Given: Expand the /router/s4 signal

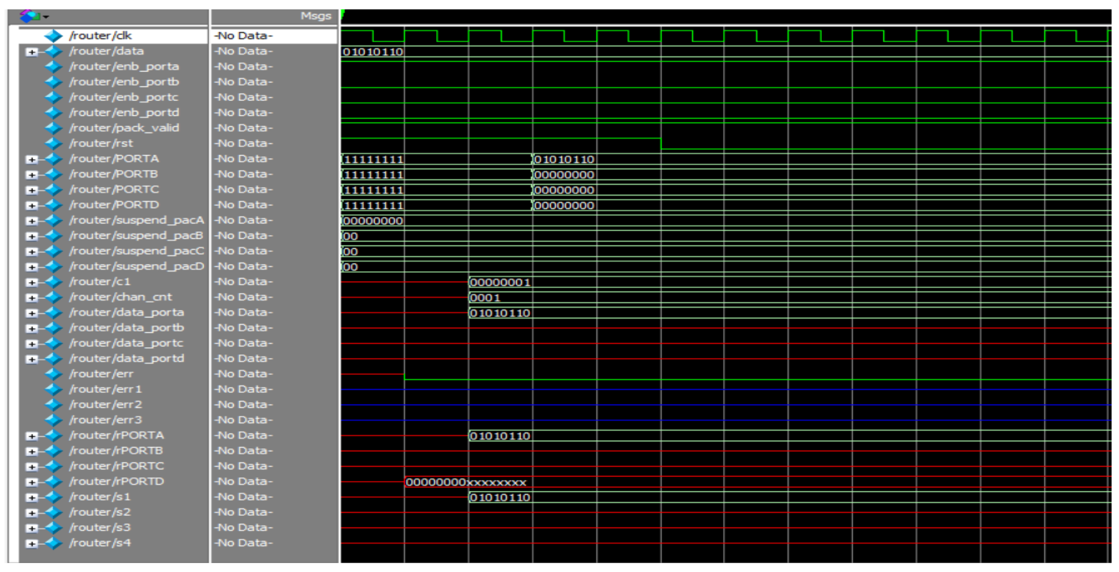Looking at the screenshot, I should (x=31, y=544).
